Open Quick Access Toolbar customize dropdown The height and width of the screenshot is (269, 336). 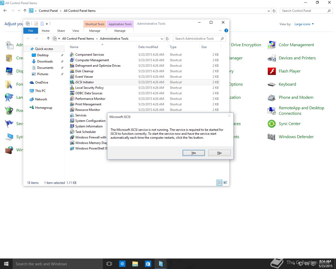pos(47,24)
